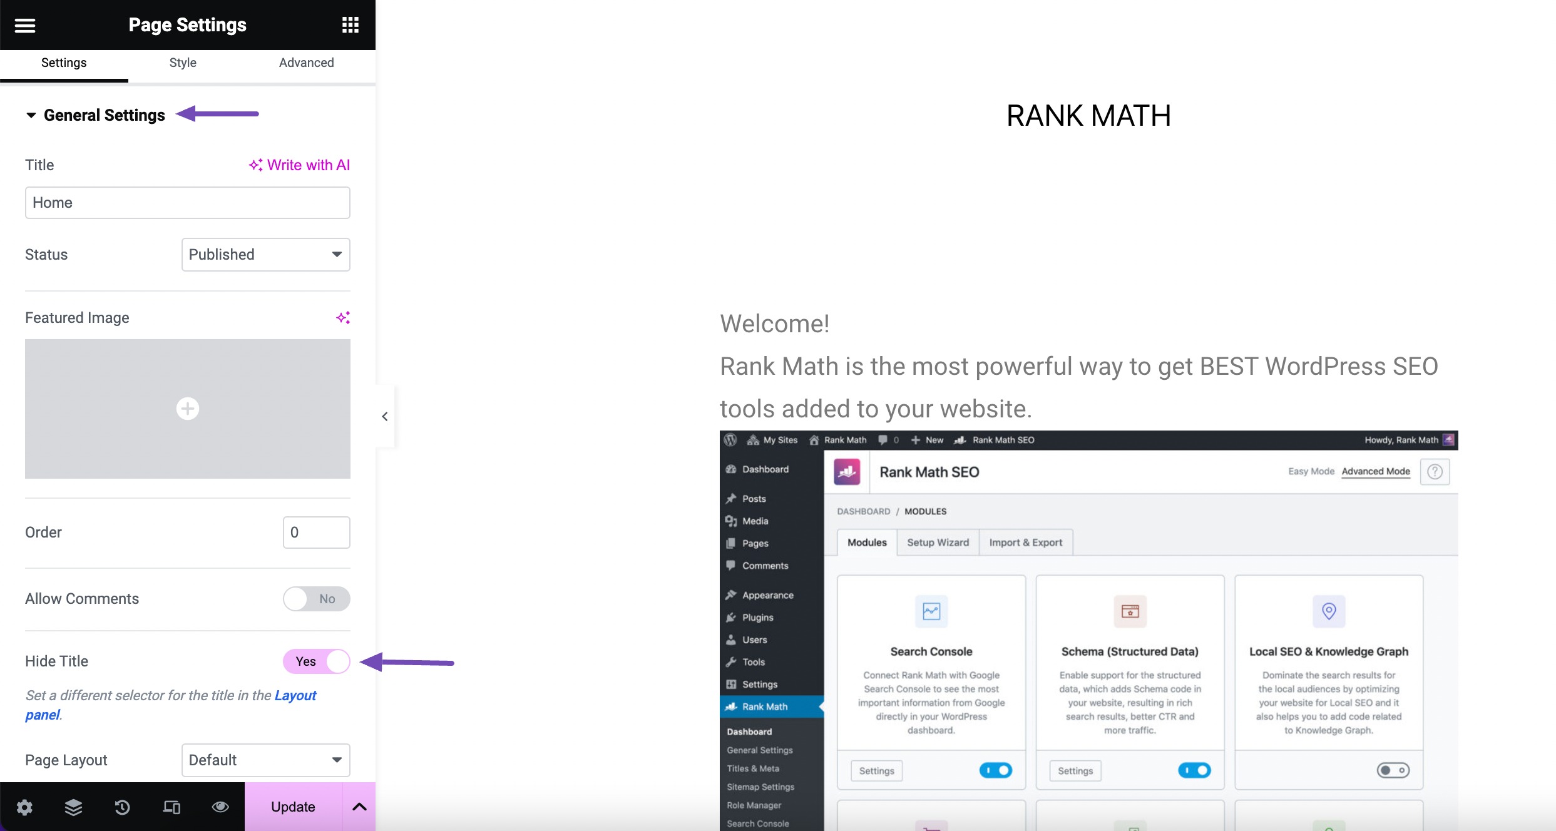Click New in the admin bar
Screen dimensions: 1556x831
pos(927,440)
